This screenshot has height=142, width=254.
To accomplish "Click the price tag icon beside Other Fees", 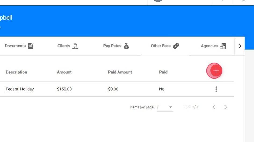I will [176, 46].
